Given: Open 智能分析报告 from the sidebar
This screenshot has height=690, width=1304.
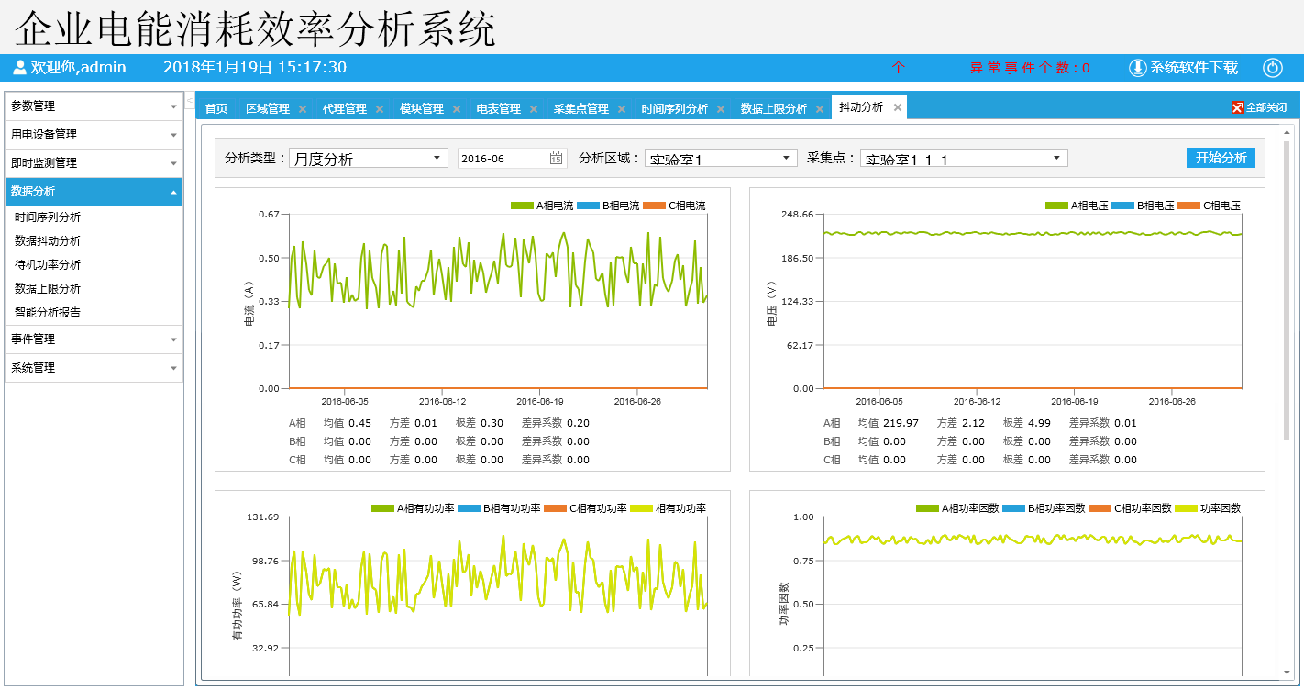Looking at the screenshot, I should (48, 312).
